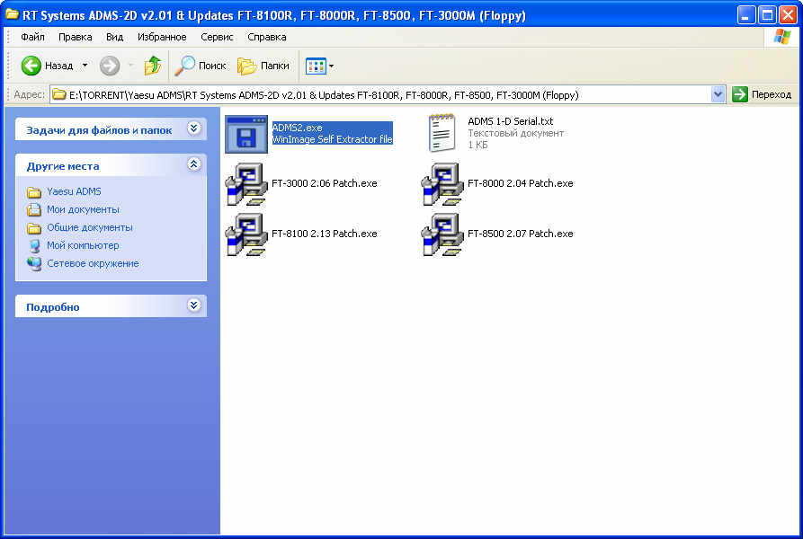The image size is (803, 539).
Task: Open the Views mode icon
Action: [316, 66]
